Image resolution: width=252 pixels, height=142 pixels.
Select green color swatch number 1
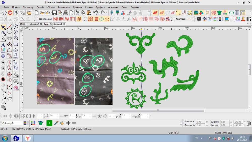click(49, 123)
